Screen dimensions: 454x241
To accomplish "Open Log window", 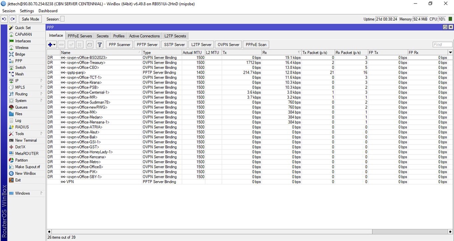I will pos(18,120).
